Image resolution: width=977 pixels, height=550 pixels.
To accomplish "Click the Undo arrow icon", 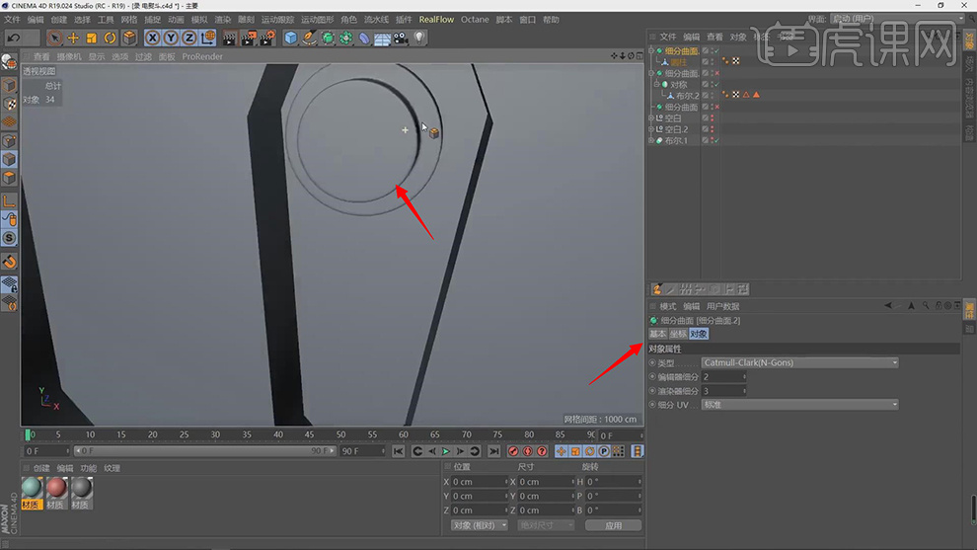I will click(x=14, y=38).
